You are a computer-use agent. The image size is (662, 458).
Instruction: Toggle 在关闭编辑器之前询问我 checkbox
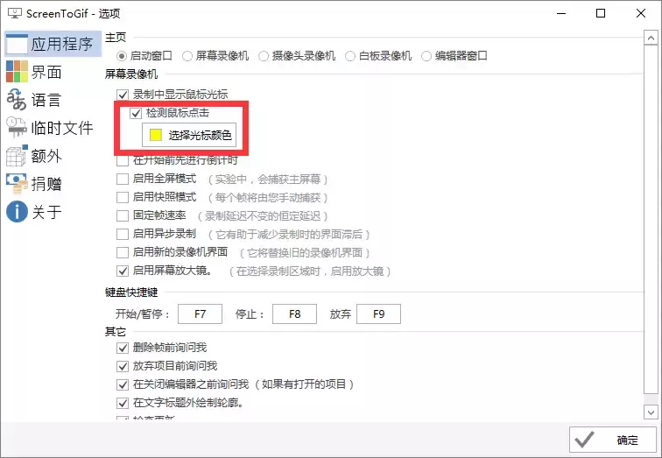click(123, 384)
